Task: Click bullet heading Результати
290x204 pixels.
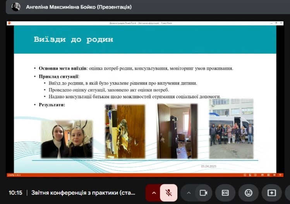Action: click(x=52, y=105)
